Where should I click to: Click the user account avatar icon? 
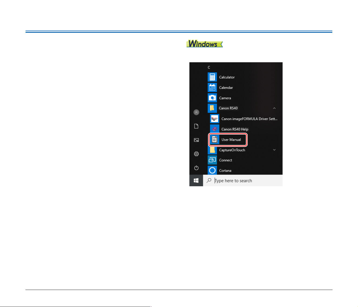[196, 112]
